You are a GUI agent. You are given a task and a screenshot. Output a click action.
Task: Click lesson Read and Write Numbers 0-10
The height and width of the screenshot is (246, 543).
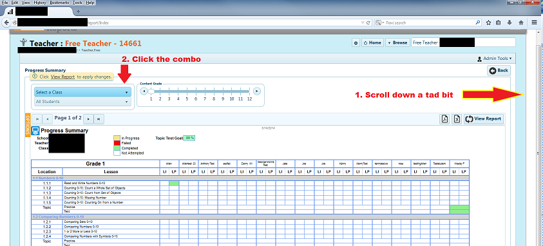[84, 183]
